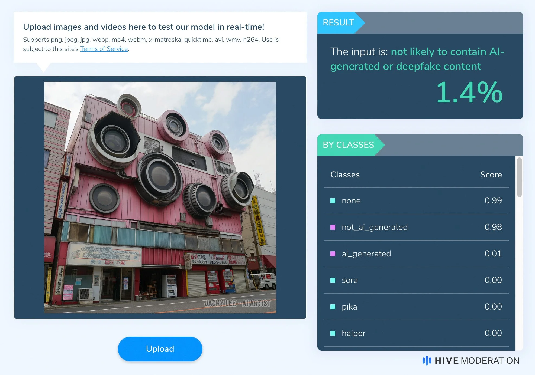This screenshot has height=375, width=535.
Task: Click the cyan swatch beside pika
Action: tap(333, 307)
